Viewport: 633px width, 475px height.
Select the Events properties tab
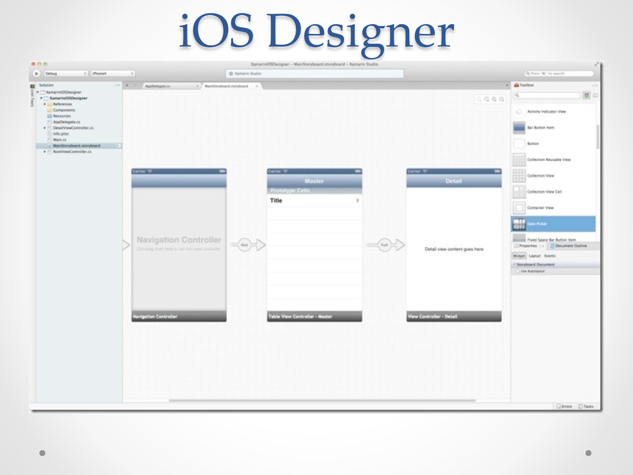point(550,255)
